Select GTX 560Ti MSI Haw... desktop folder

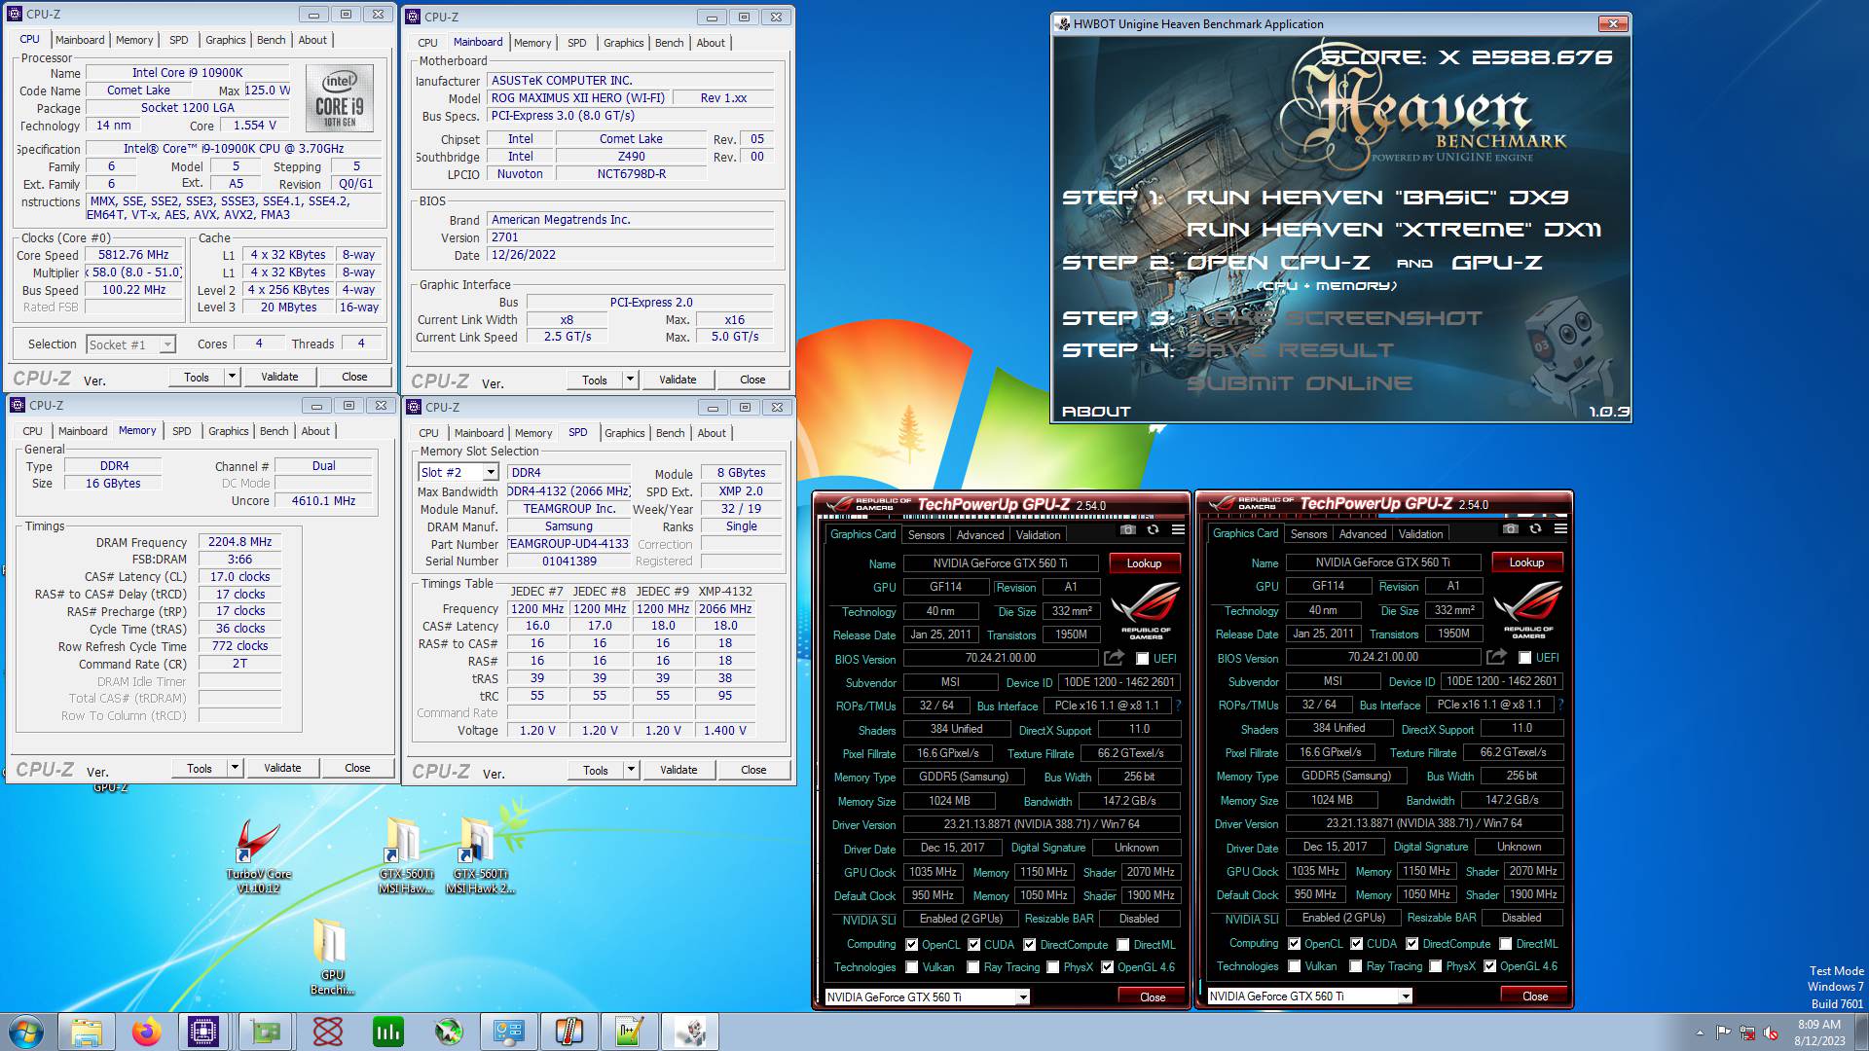click(405, 854)
